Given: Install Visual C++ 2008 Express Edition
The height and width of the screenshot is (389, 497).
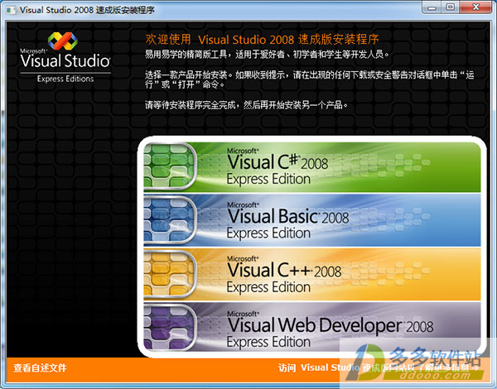Looking at the screenshot, I should pos(312,275).
